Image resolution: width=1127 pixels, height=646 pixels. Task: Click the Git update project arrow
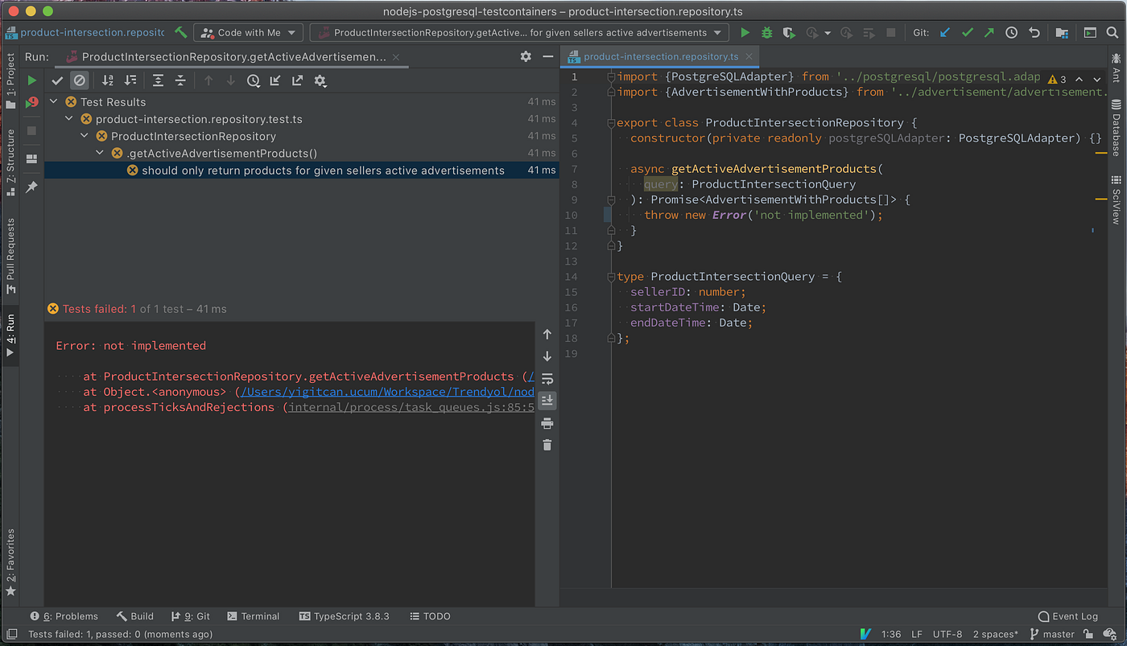click(x=945, y=33)
